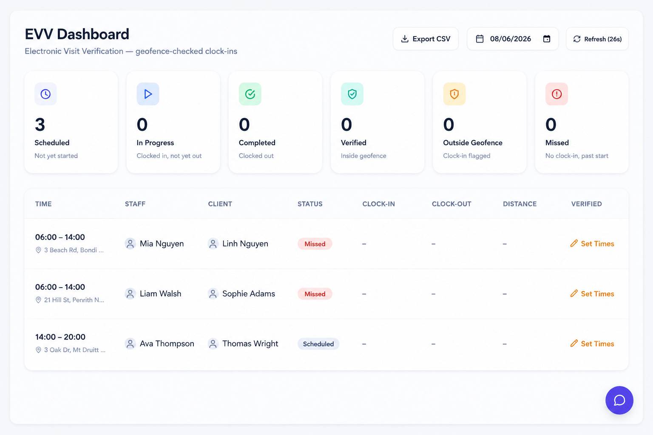
Task: Select the Liam Walsh staff name
Action: [x=161, y=294]
